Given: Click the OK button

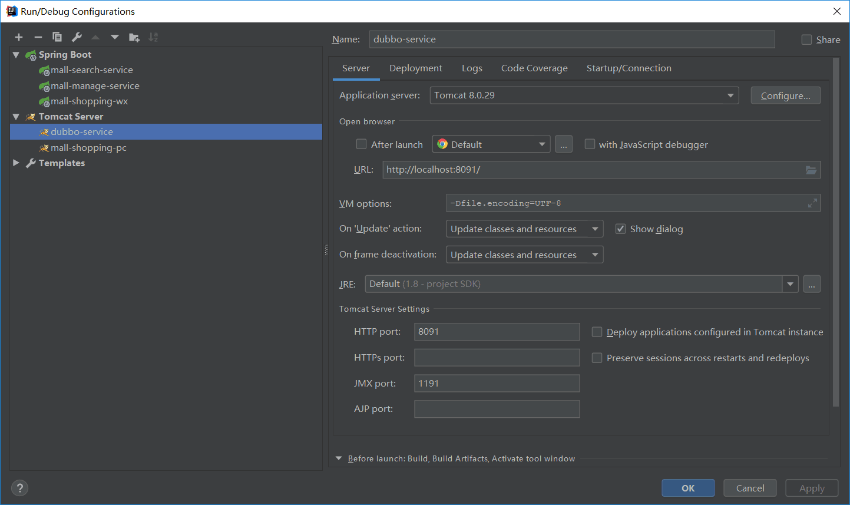Looking at the screenshot, I should [688, 488].
